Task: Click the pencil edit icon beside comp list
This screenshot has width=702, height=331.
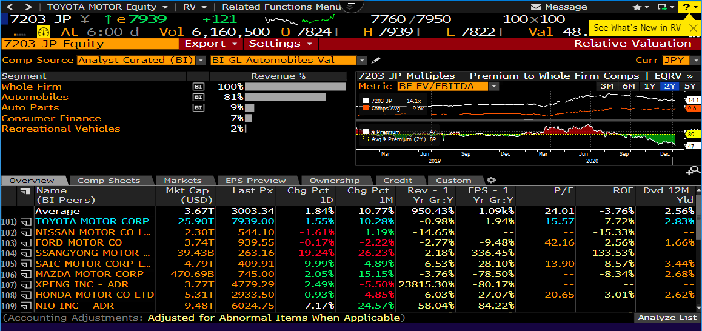Action: (x=376, y=61)
